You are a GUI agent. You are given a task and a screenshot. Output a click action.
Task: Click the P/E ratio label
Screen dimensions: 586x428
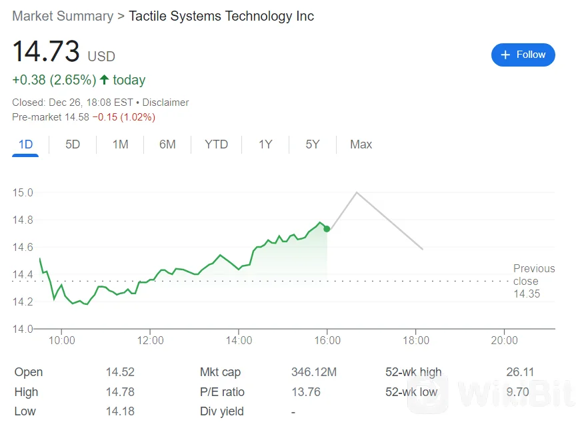pyautogui.click(x=222, y=392)
